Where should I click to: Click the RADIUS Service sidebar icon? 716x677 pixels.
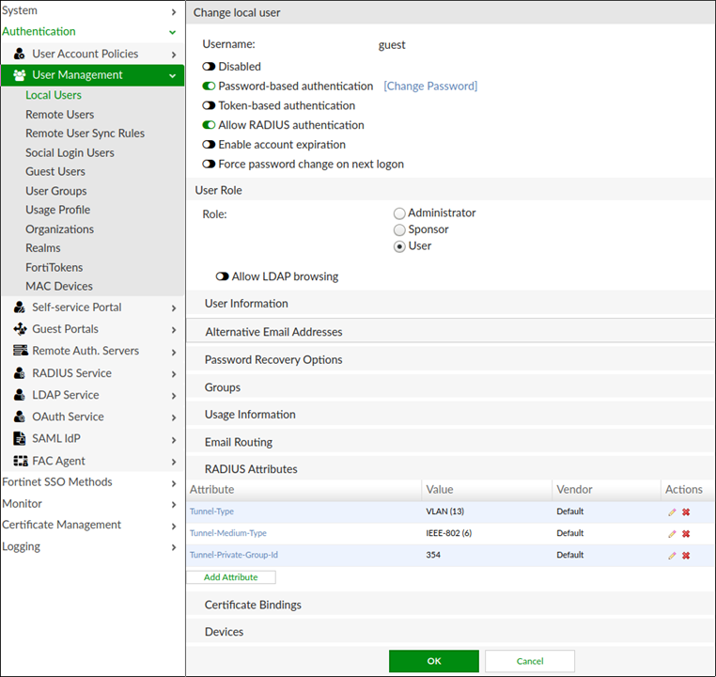20,373
